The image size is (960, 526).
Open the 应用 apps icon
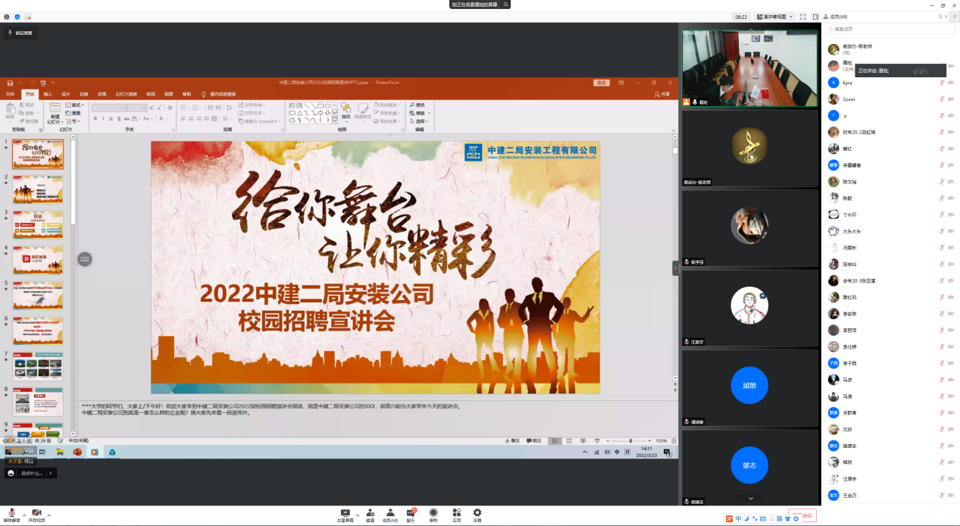(x=457, y=512)
